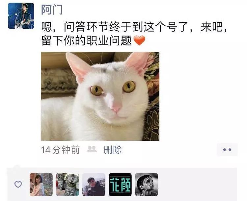Open the poster's guitarist profile avatar
The width and height of the screenshot is (247, 201).
pos(21,16)
